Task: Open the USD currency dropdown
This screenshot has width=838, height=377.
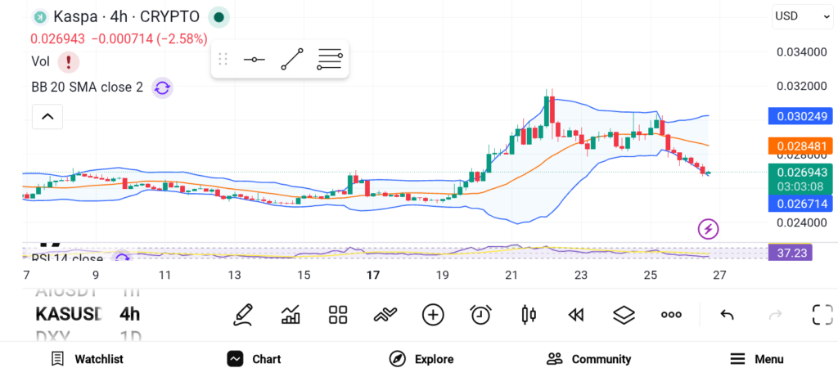Action: (802, 16)
